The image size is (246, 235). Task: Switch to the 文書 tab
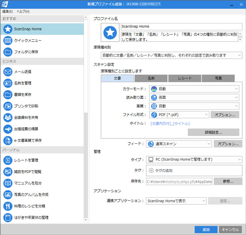click(x=117, y=78)
